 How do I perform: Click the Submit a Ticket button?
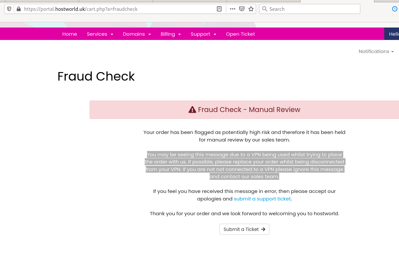[244, 229]
